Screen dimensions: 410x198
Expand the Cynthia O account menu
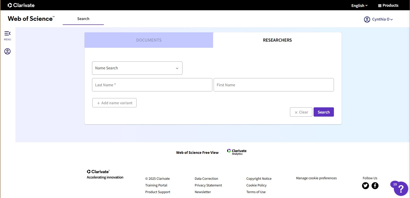click(382, 19)
